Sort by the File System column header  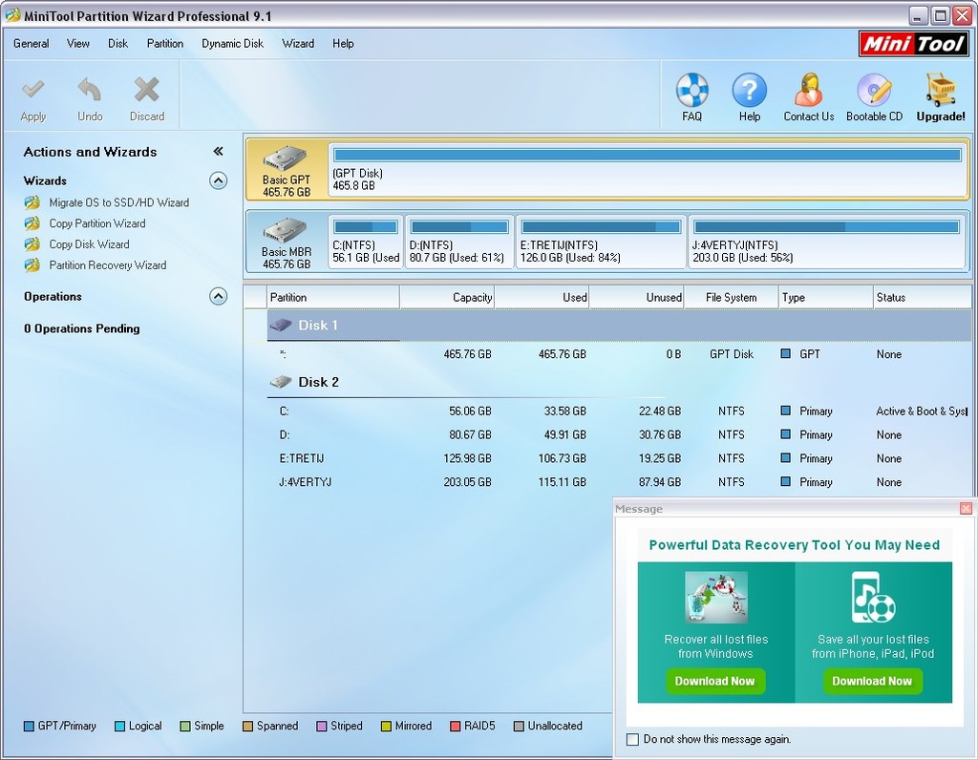[x=731, y=297]
